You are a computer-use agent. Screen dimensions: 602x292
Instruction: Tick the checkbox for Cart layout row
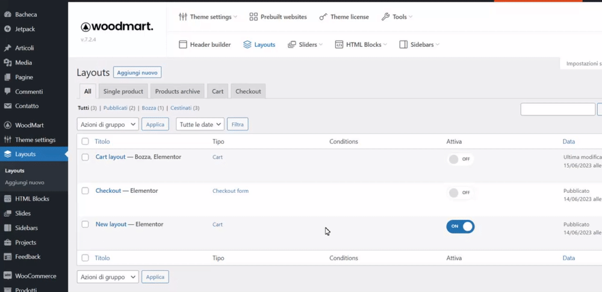click(x=85, y=157)
